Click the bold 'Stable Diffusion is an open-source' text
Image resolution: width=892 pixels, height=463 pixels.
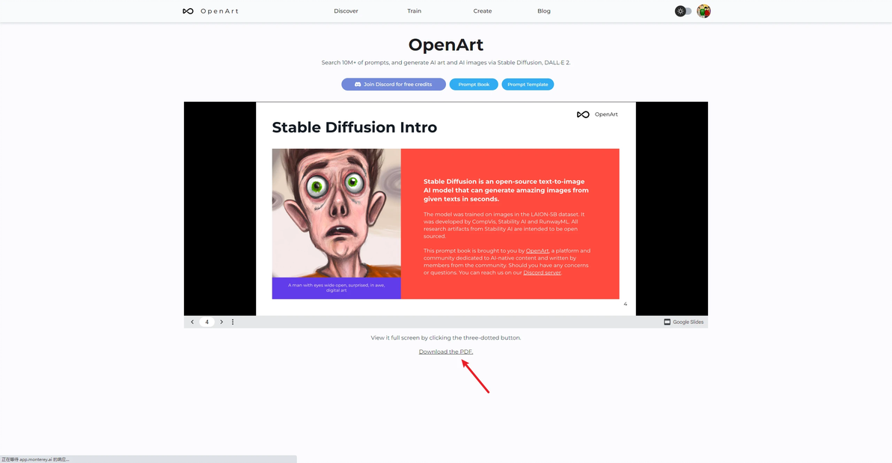(x=506, y=190)
